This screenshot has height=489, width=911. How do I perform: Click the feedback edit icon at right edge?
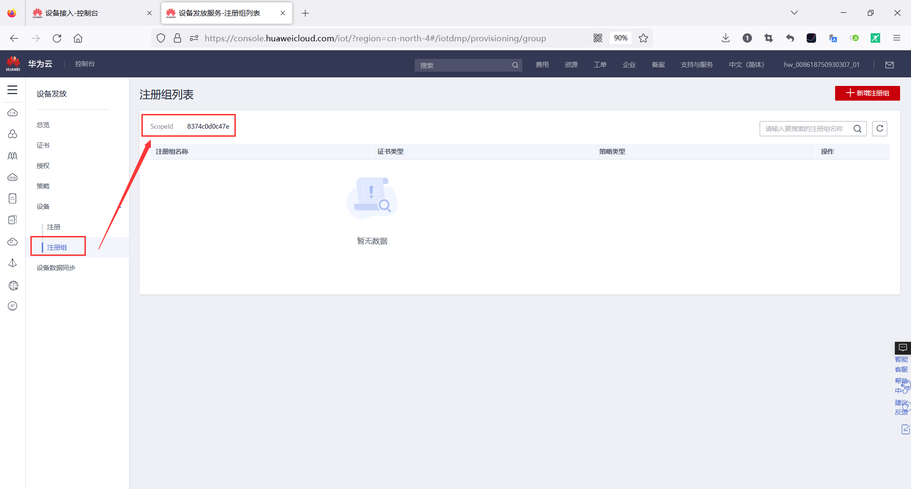[906, 430]
